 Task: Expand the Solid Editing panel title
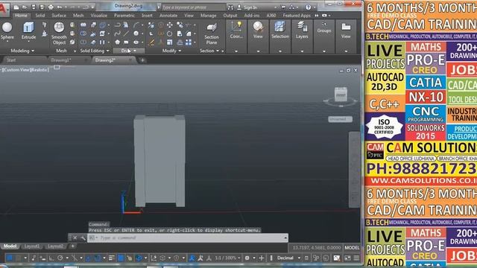(x=95, y=51)
